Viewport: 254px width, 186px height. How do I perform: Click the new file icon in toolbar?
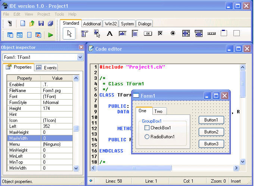(23, 23)
